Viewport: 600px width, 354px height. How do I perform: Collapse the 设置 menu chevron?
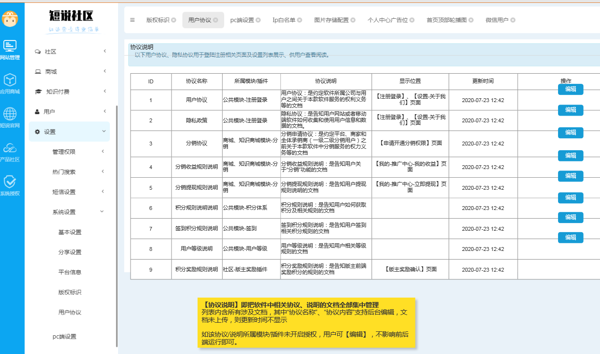pyautogui.click(x=104, y=131)
